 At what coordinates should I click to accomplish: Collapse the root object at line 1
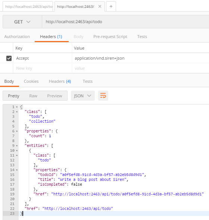pyautogui.click(x=17, y=107)
